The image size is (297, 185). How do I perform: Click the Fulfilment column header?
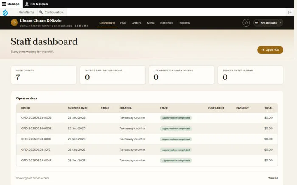[x=216, y=108]
